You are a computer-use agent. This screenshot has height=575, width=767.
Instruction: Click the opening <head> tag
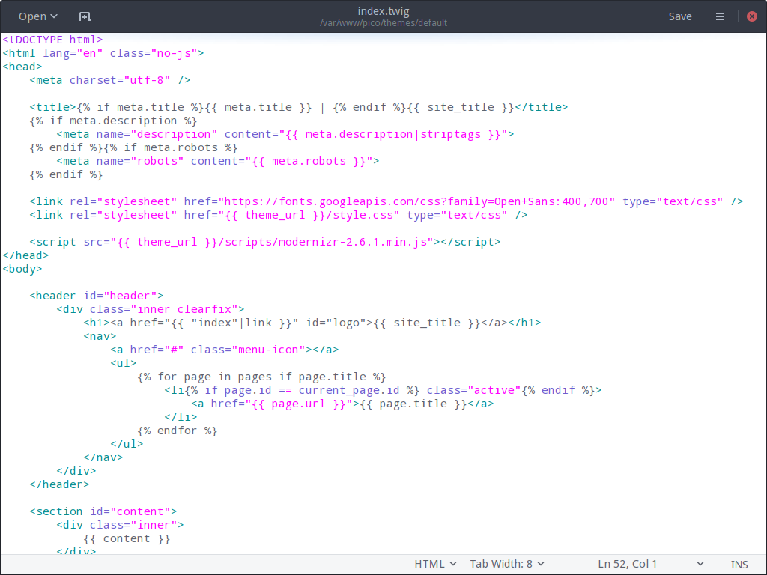point(22,67)
